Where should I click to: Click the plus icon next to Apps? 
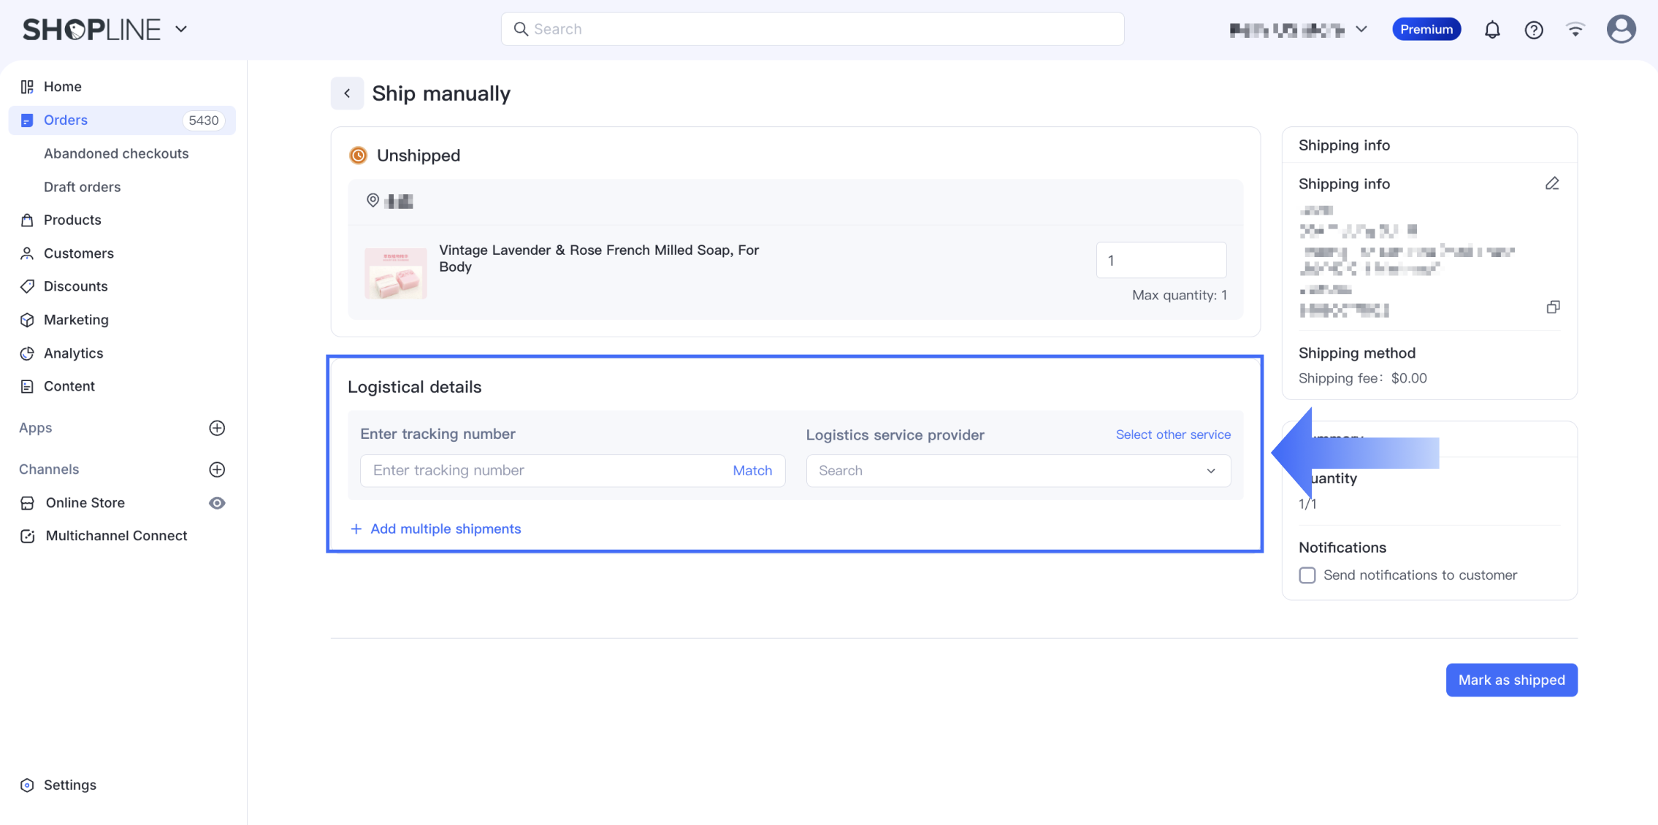[x=217, y=428]
